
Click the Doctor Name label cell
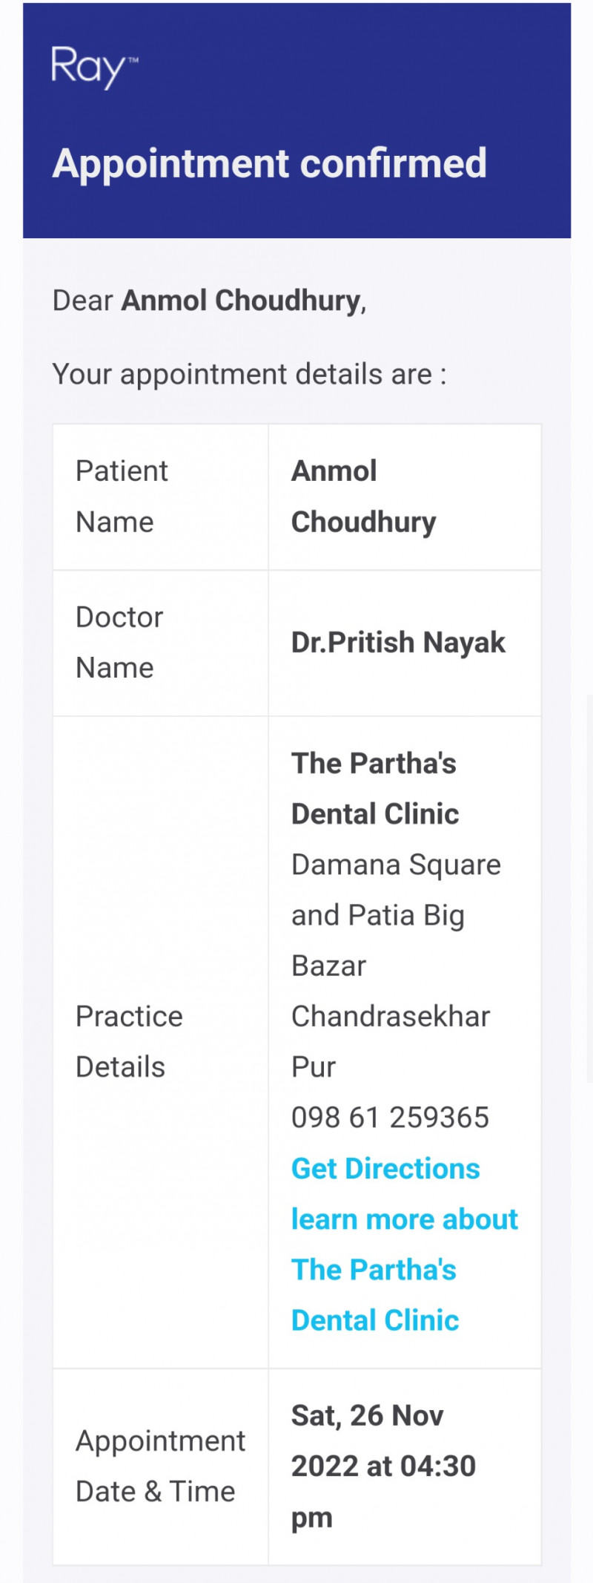pyautogui.click(x=119, y=643)
